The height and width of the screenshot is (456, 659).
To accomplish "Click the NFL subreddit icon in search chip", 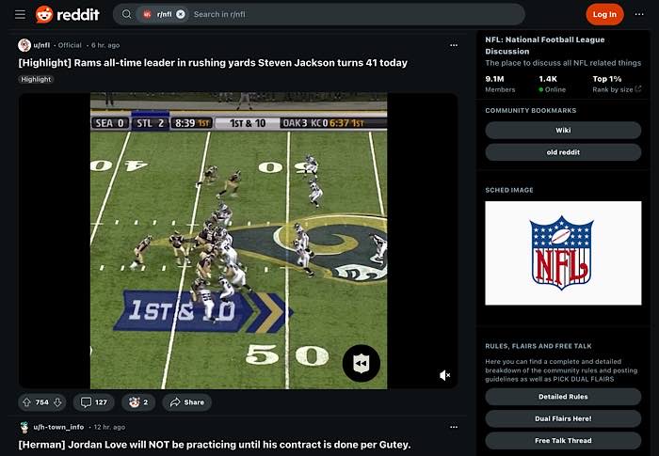I will click(x=147, y=14).
